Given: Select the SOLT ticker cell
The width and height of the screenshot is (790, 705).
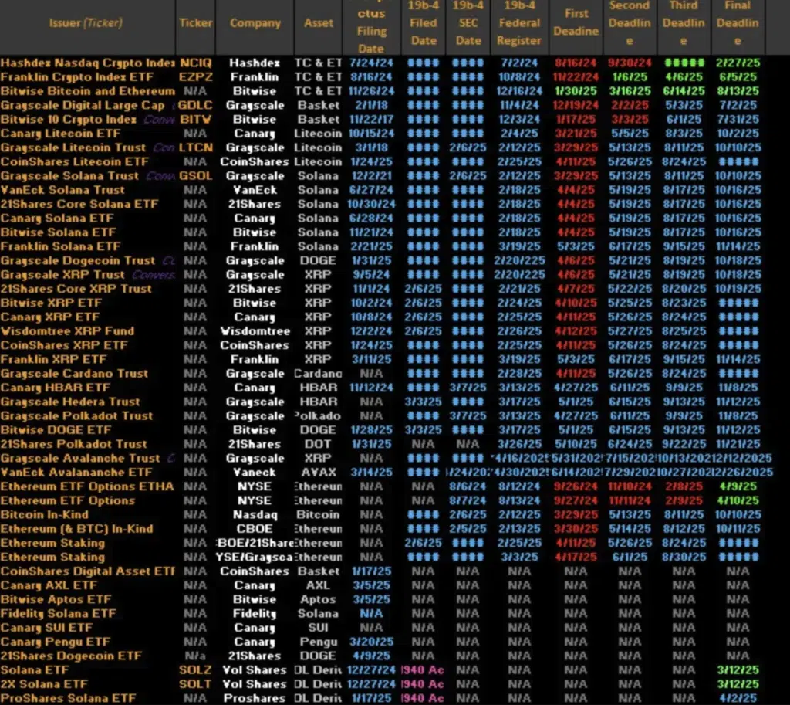Looking at the screenshot, I should coord(195,684).
